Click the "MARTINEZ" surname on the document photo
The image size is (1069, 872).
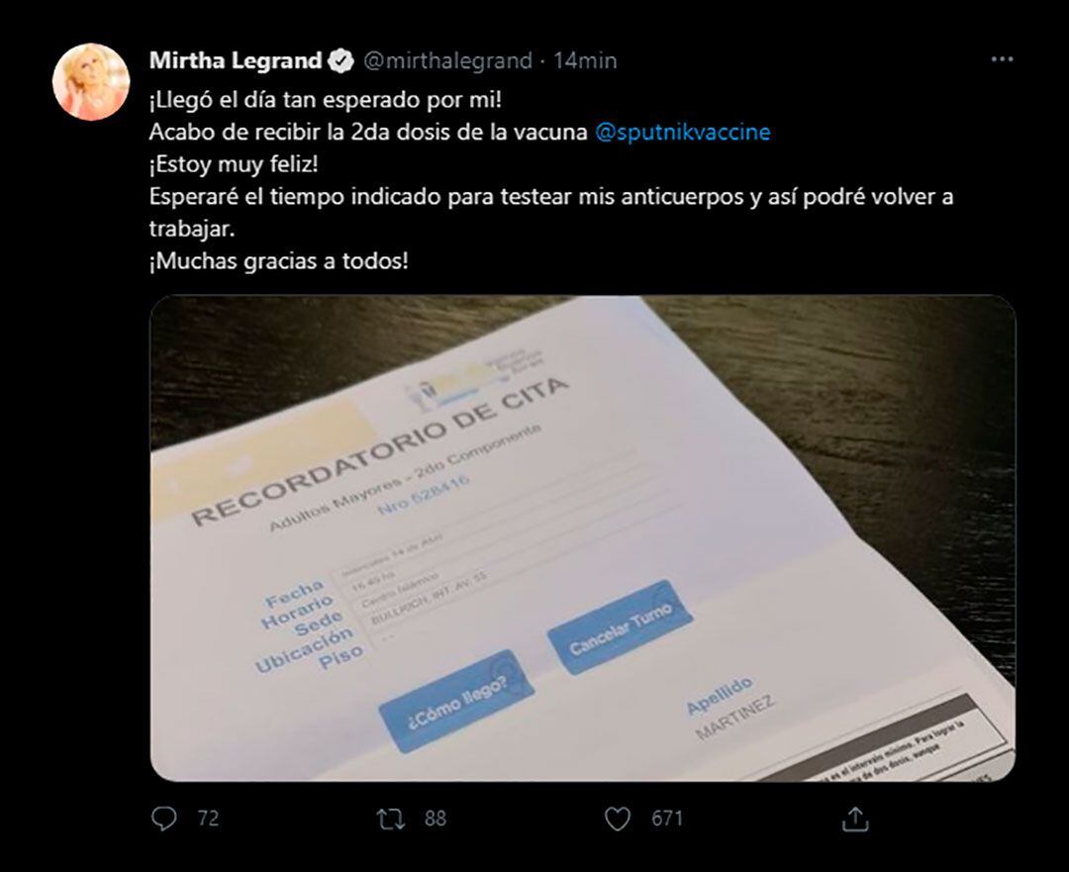(x=735, y=719)
